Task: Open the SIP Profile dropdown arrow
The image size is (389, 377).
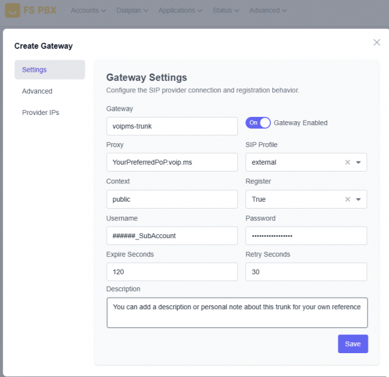Action: coord(358,162)
